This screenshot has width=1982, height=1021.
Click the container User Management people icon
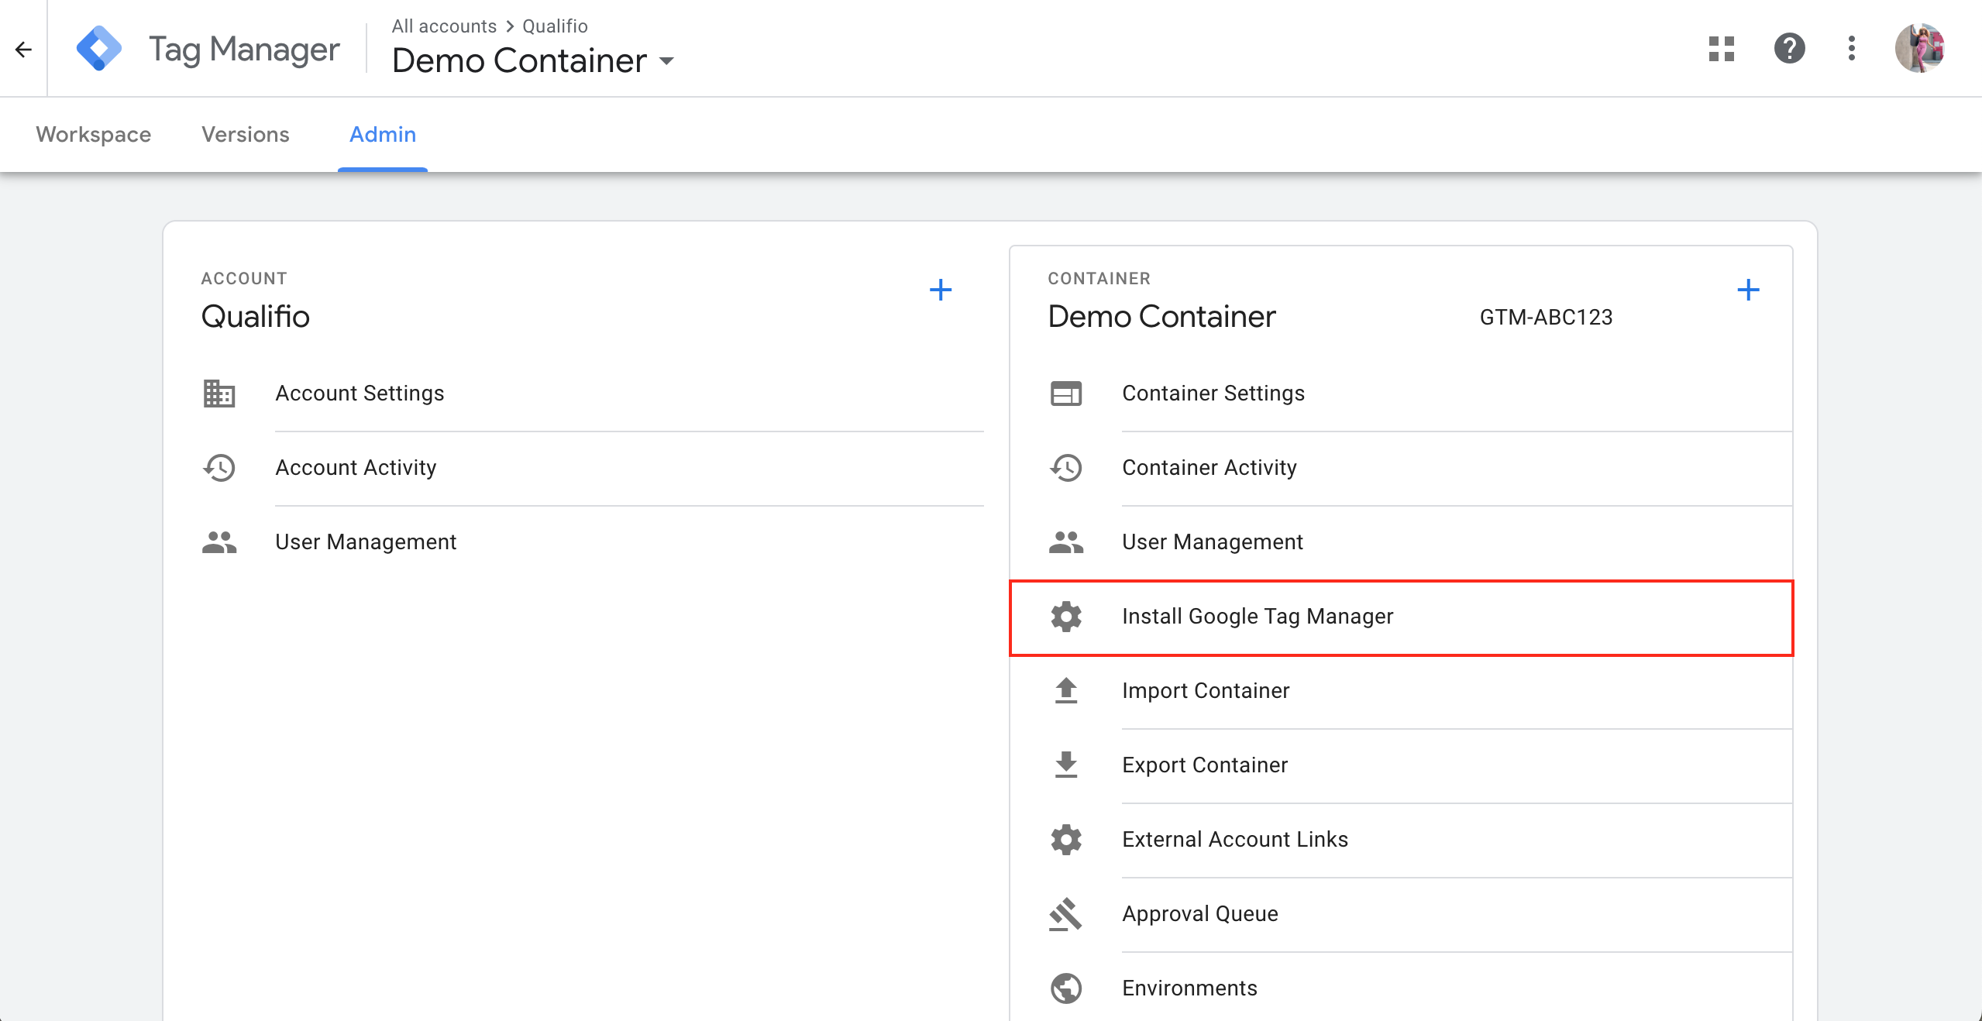pos(1066,542)
